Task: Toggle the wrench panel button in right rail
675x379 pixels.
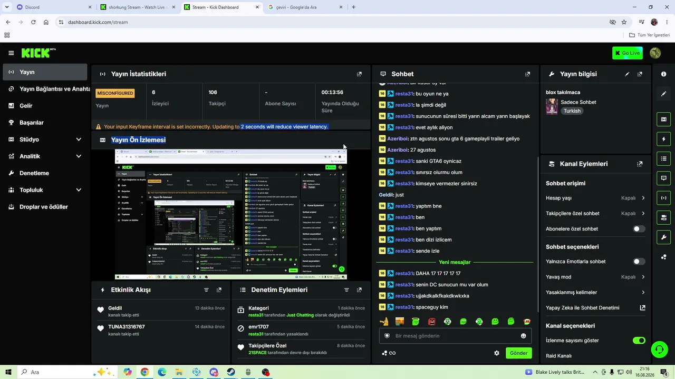Action: click(x=663, y=237)
